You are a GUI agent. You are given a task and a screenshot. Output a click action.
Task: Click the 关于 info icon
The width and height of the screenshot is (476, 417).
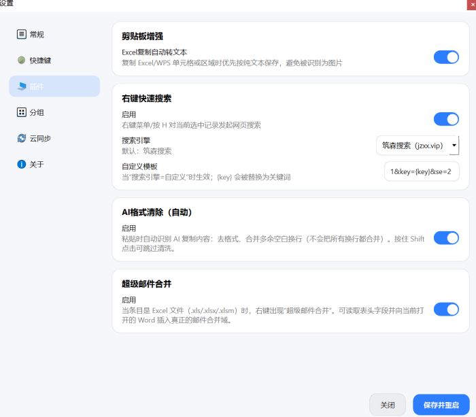pyautogui.click(x=22, y=165)
